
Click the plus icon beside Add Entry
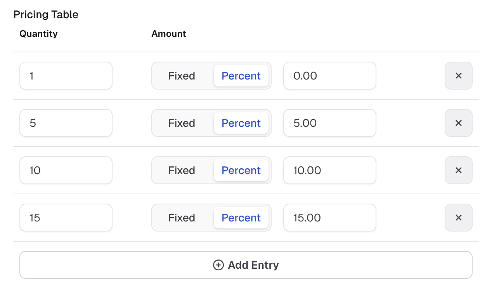click(x=218, y=265)
